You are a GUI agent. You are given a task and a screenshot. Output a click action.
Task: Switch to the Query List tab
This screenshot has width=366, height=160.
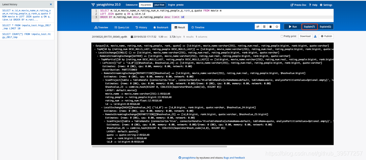[x=122, y=27]
